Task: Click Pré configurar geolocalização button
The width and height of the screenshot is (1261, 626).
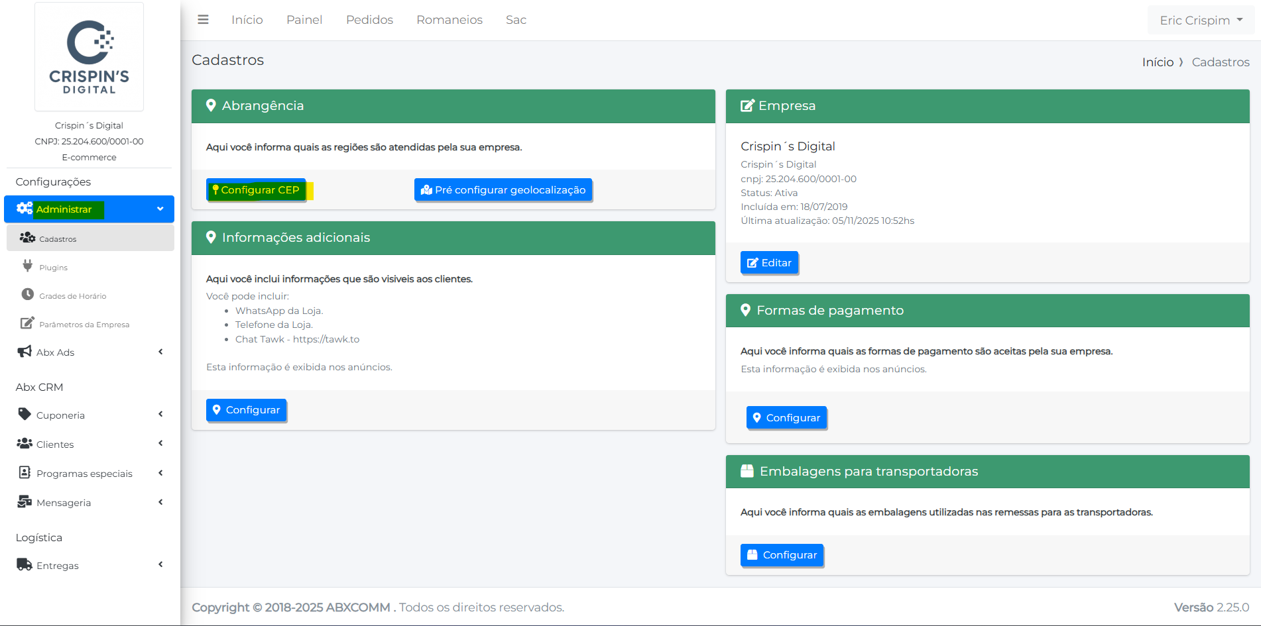Action: (503, 190)
